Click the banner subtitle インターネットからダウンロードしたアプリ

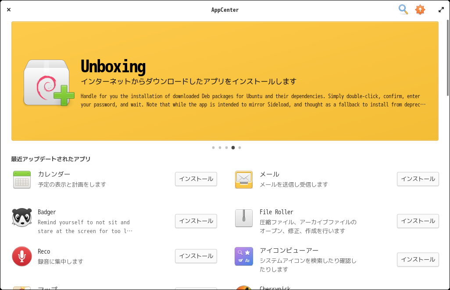[189, 81]
